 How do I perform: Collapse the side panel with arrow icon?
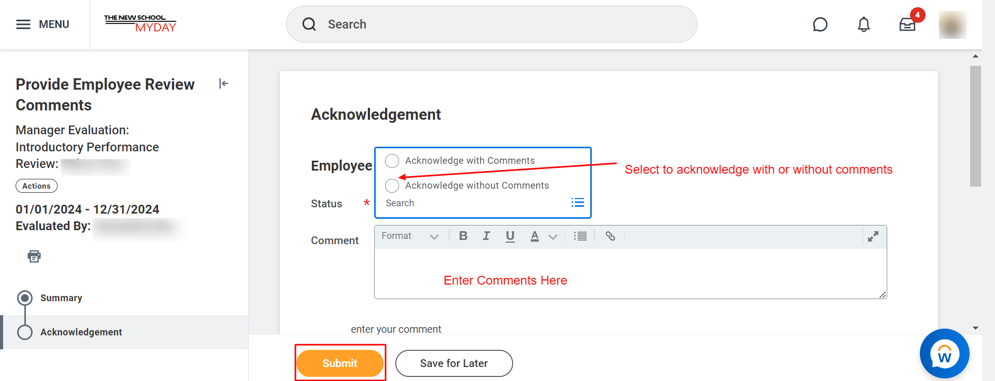point(223,83)
